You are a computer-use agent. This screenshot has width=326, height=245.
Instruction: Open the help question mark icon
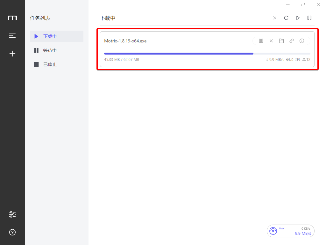point(12,232)
